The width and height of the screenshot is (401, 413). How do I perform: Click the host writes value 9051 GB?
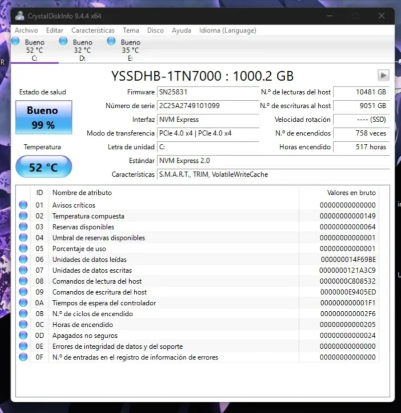[x=361, y=106]
